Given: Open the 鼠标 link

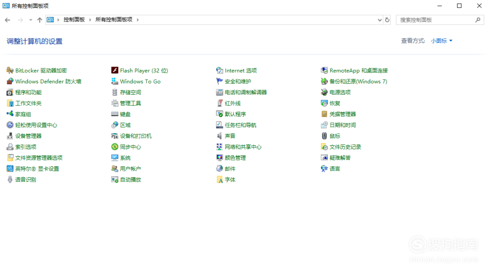Looking at the screenshot, I should [x=335, y=136].
